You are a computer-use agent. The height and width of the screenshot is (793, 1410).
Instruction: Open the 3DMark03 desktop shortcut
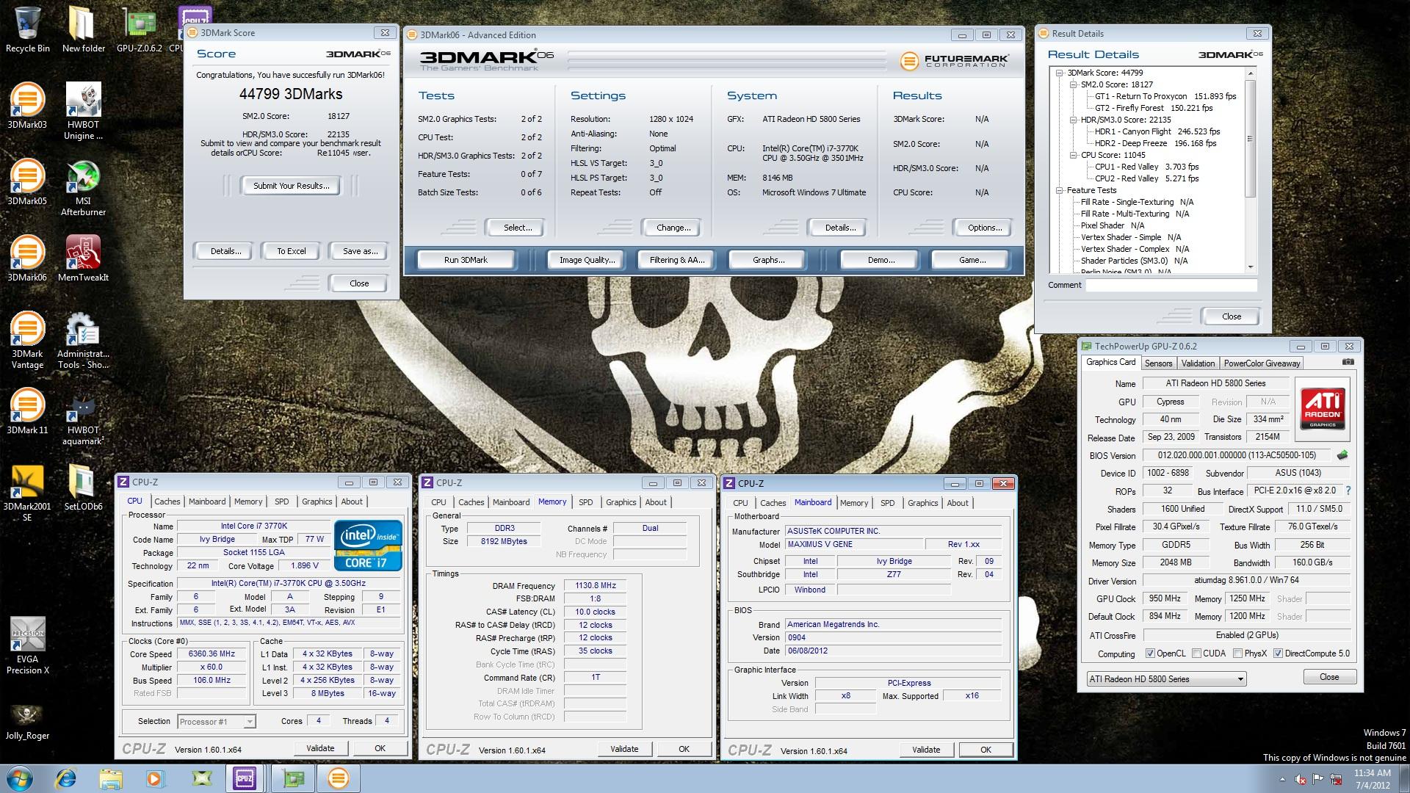pos(27,106)
